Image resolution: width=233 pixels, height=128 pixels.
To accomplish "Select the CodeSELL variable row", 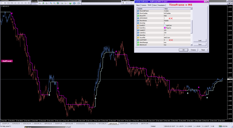I will coord(164,33).
